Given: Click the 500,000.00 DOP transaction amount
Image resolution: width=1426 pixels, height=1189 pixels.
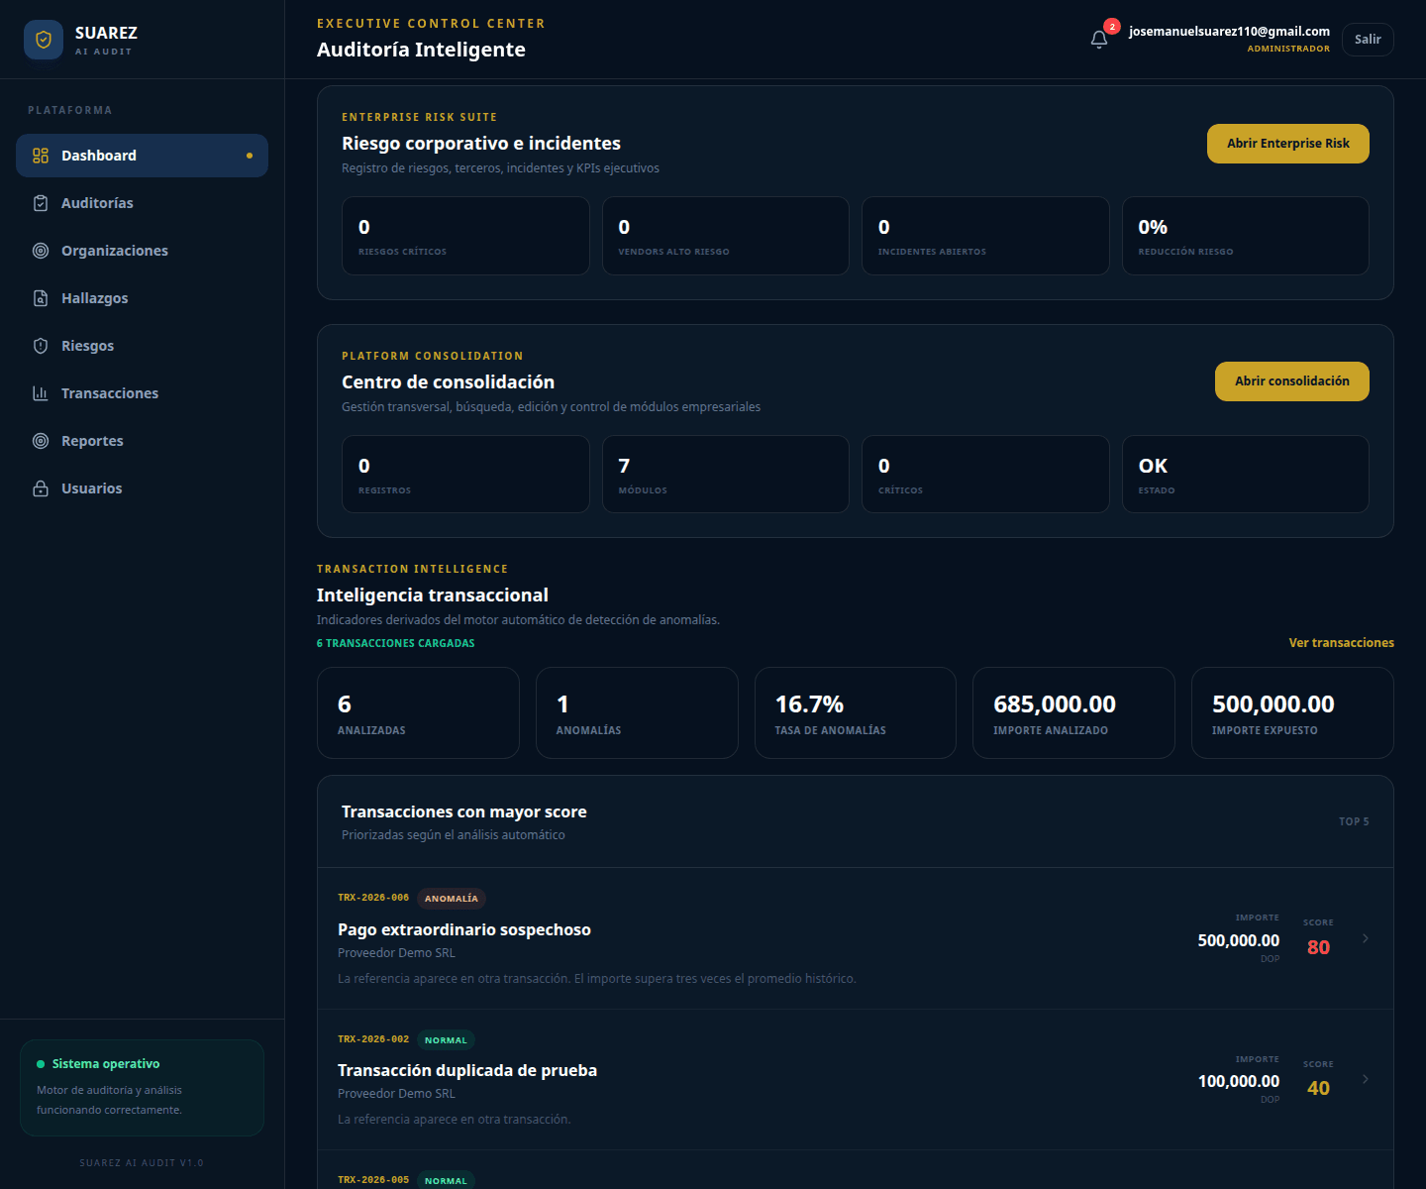Looking at the screenshot, I should pyautogui.click(x=1239, y=940).
